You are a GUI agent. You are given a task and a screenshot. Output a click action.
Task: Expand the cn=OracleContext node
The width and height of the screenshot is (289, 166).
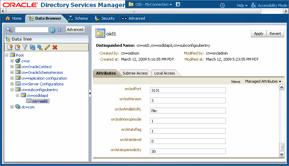click(x=12, y=67)
